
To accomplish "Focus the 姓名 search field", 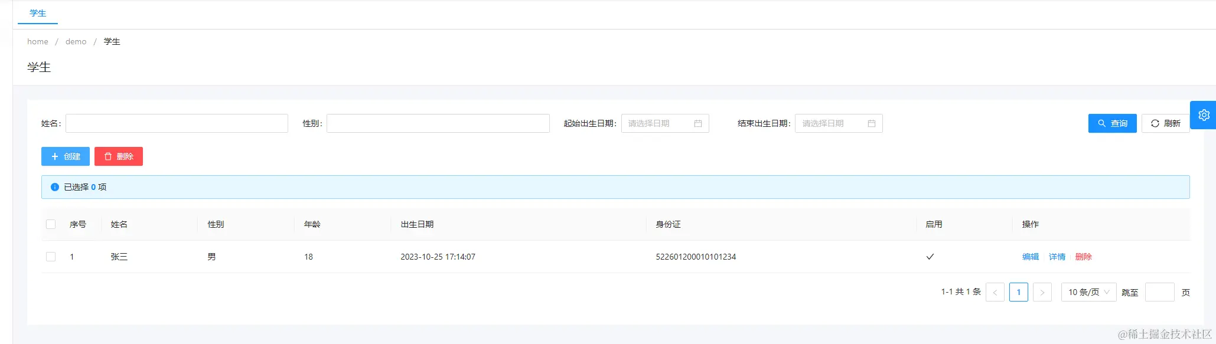I will pyautogui.click(x=177, y=123).
